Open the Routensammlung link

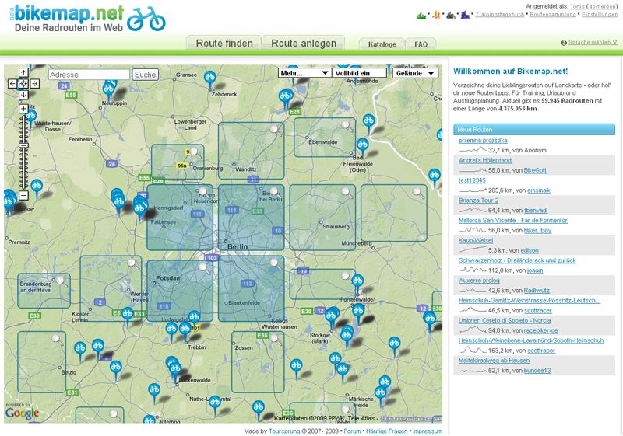coord(553,15)
